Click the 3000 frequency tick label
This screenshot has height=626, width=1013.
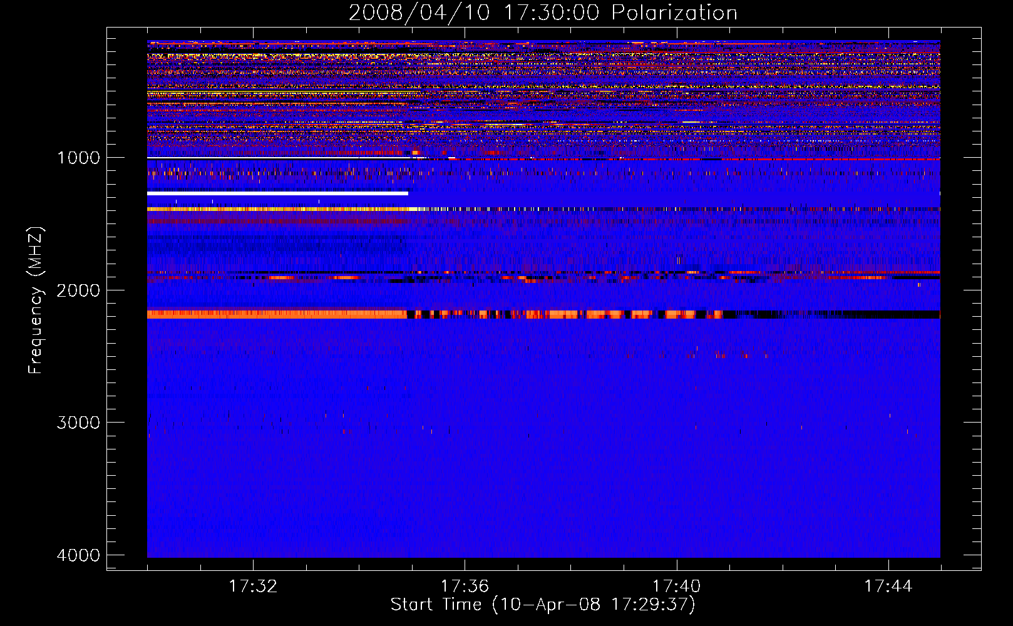point(78,423)
